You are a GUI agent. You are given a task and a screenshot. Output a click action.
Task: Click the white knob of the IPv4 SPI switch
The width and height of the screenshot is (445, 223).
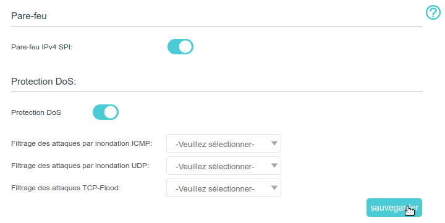[x=185, y=47]
